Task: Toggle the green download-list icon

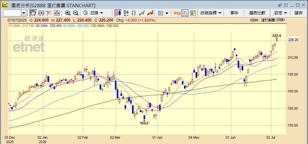Action: pyautogui.click(x=193, y=13)
